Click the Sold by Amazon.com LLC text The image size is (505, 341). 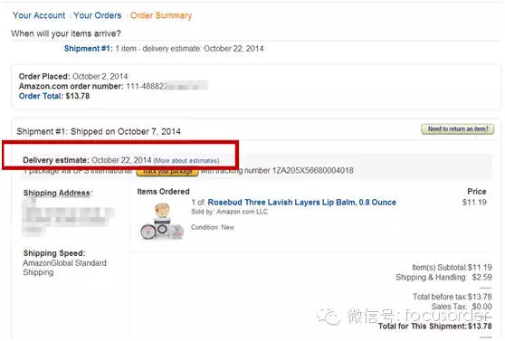[x=229, y=212]
